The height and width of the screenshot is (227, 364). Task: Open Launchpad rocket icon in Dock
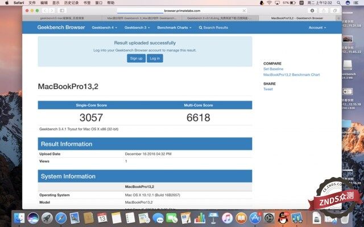pos(47,218)
